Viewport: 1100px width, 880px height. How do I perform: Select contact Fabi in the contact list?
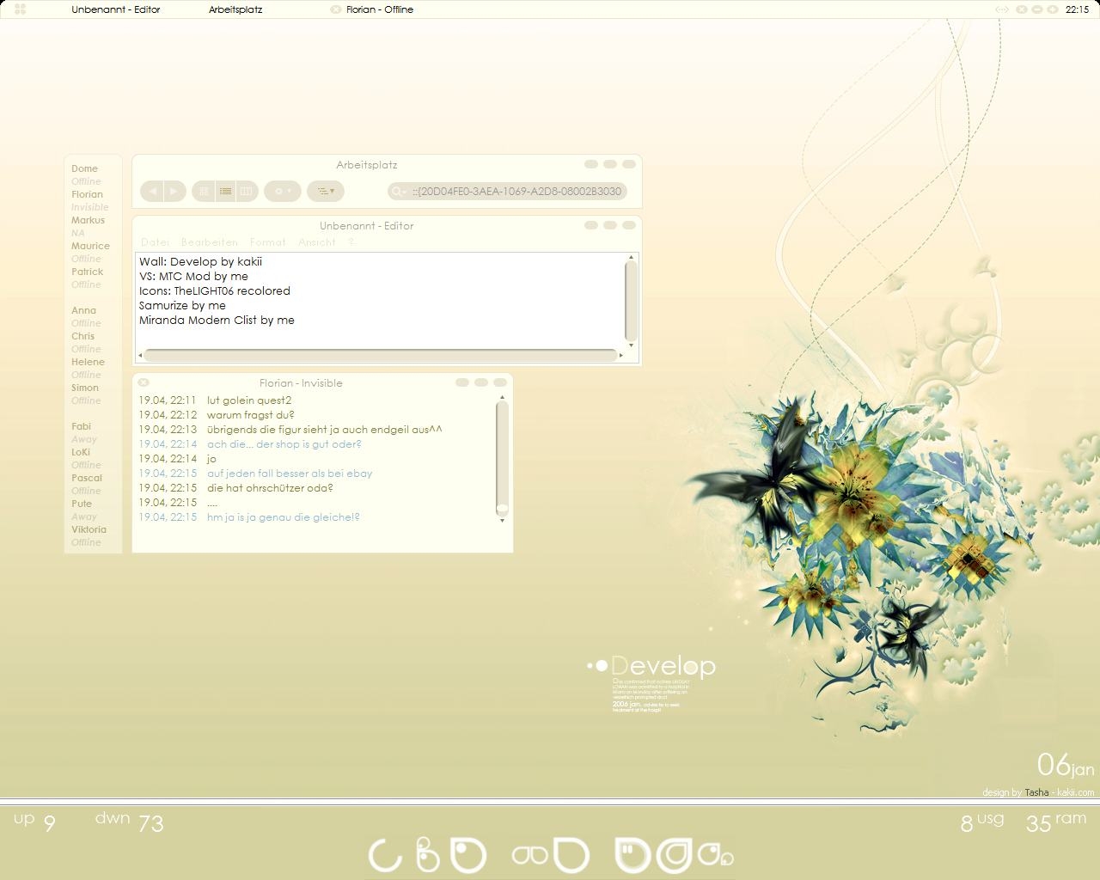[x=81, y=426]
